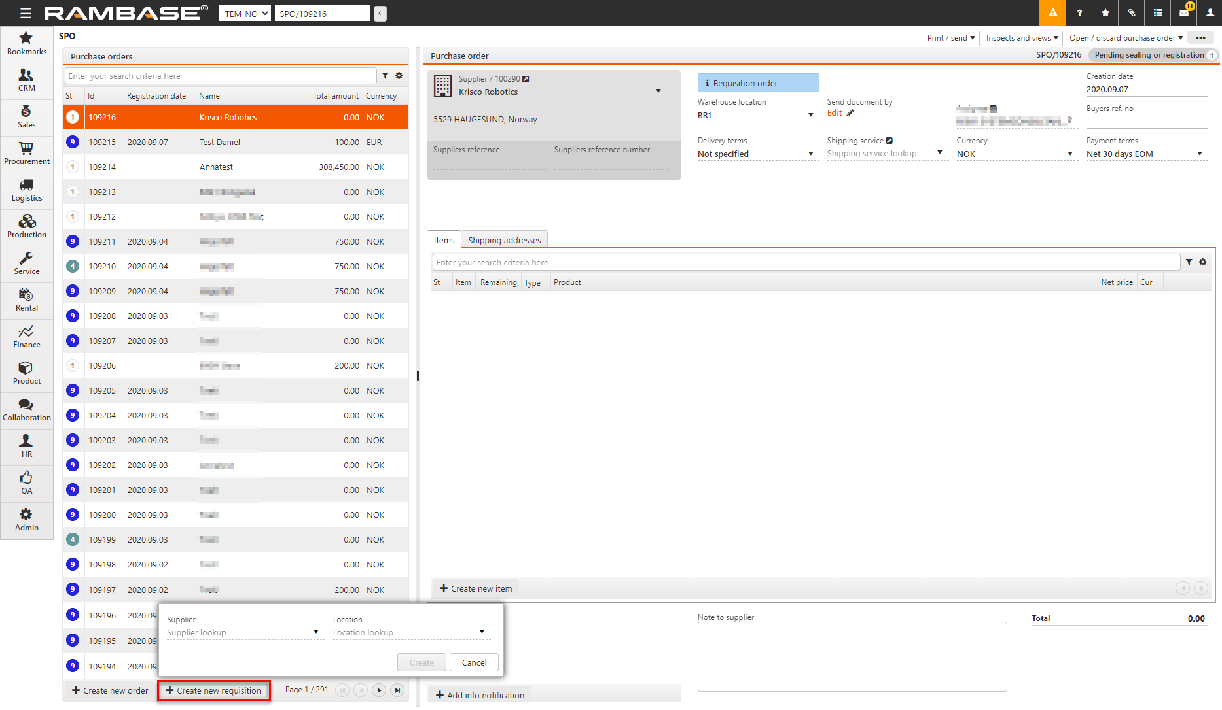Switch to Shipping addresses tab

click(504, 240)
